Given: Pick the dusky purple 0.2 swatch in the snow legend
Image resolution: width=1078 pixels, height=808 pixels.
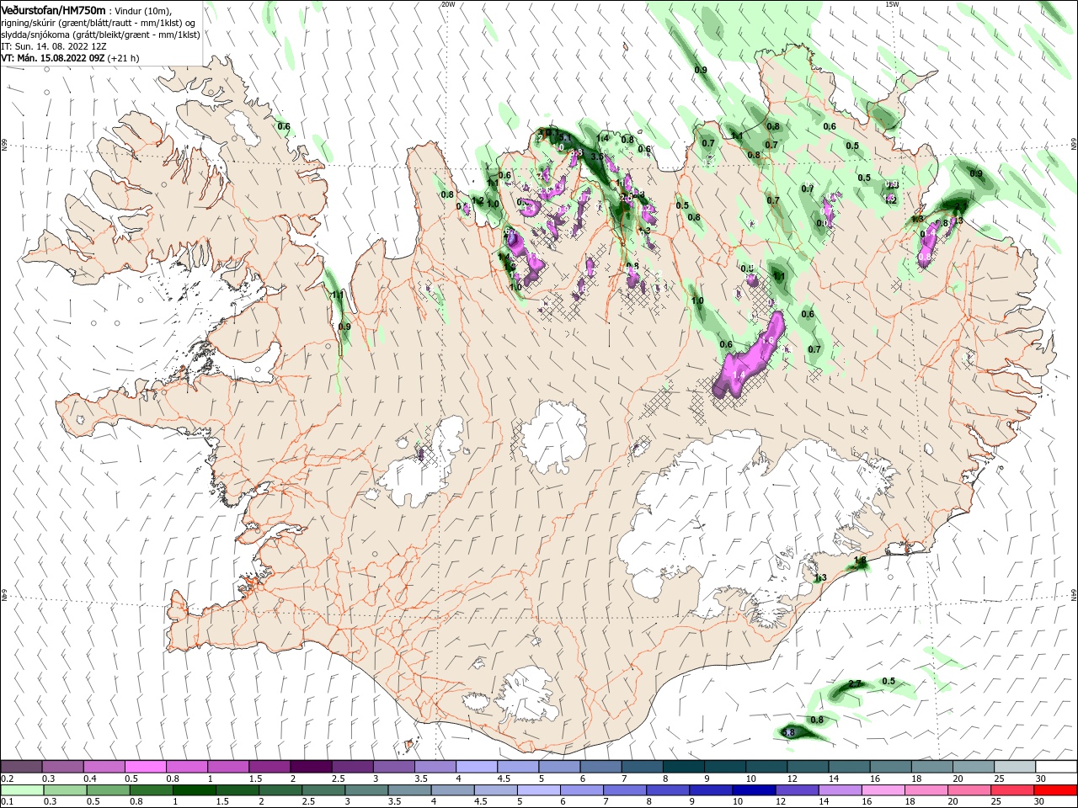Looking at the screenshot, I should (21, 767).
